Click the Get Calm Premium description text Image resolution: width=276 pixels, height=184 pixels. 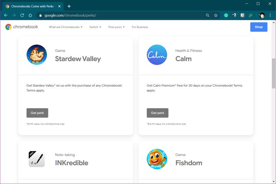(194, 88)
